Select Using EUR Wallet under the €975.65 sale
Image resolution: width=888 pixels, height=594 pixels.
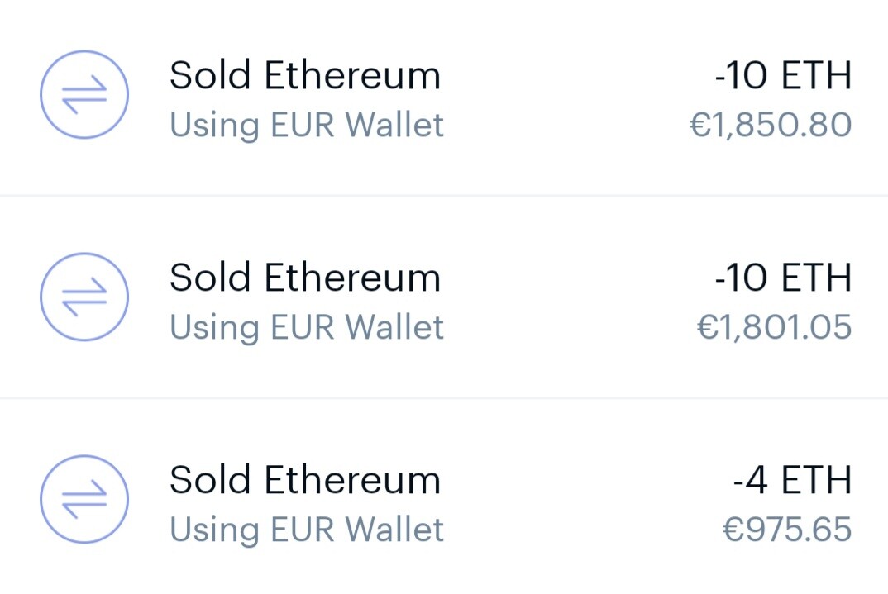click(x=307, y=530)
